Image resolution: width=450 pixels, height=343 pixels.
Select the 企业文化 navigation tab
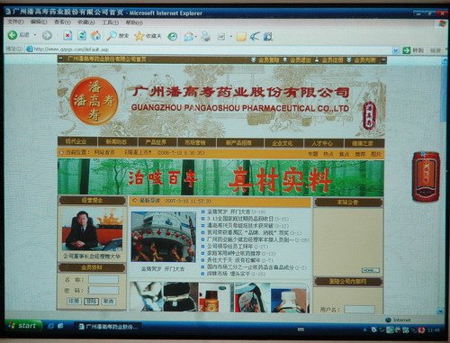pos(283,143)
